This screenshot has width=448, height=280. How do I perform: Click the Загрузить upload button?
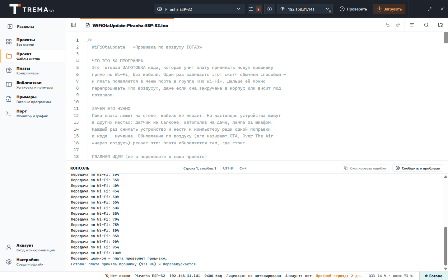click(x=389, y=9)
